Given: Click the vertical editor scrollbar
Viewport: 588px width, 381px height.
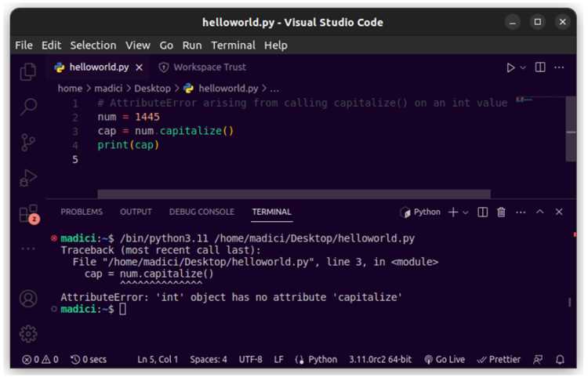Looking at the screenshot, I should pyautogui.click(x=571, y=129).
